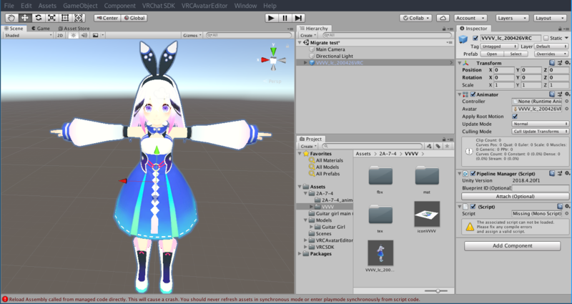Open the File menu
Image resolution: width=572 pixels, height=304 pixels.
point(9,6)
